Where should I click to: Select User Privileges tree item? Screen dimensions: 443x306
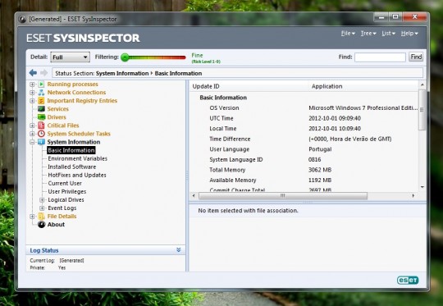[x=67, y=191]
